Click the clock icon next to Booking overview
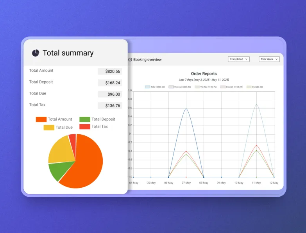This screenshot has width=306, height=233. coord(130,60)
